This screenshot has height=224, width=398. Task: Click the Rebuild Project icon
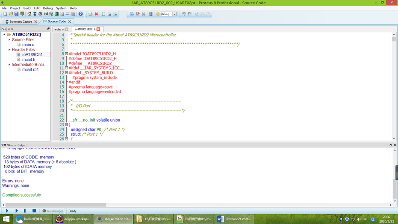[x=138, y=14]
